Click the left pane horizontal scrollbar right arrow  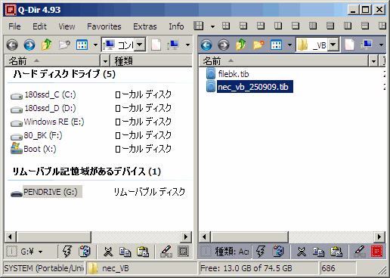click(x=186, y=237)
